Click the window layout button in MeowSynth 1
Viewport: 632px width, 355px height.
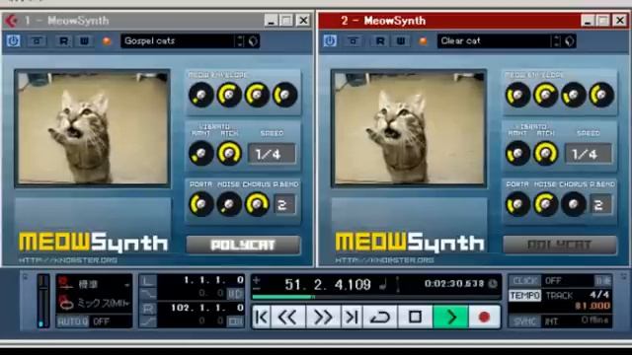[x=38, y=40]
